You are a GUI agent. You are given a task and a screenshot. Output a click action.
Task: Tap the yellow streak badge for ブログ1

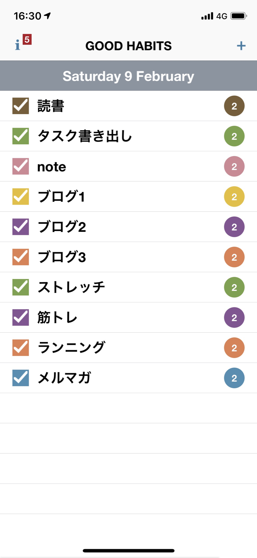click(x=234, y=197)
